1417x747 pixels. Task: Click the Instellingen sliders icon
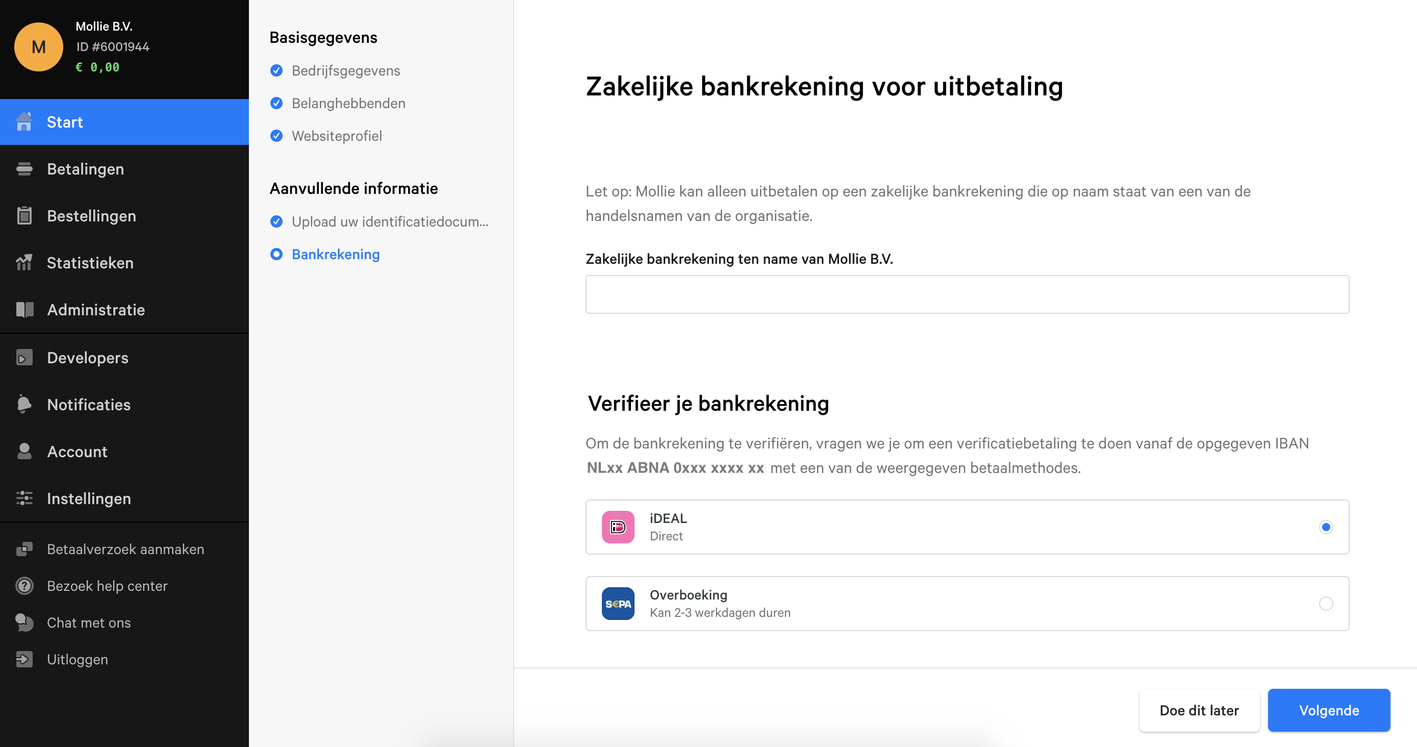[x=24, y=499]
